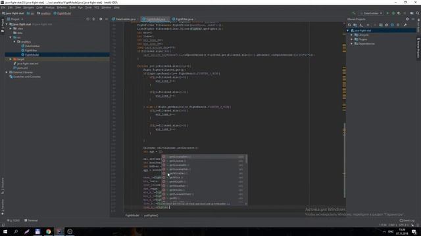Expand .idea folder in Project tree
Viewport: 421px width, 236px height.
coord(11,28)
